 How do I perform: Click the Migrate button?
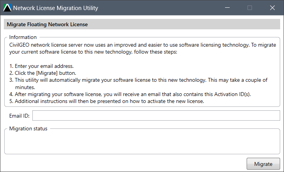pyautogui.click(x=263, y=164)
